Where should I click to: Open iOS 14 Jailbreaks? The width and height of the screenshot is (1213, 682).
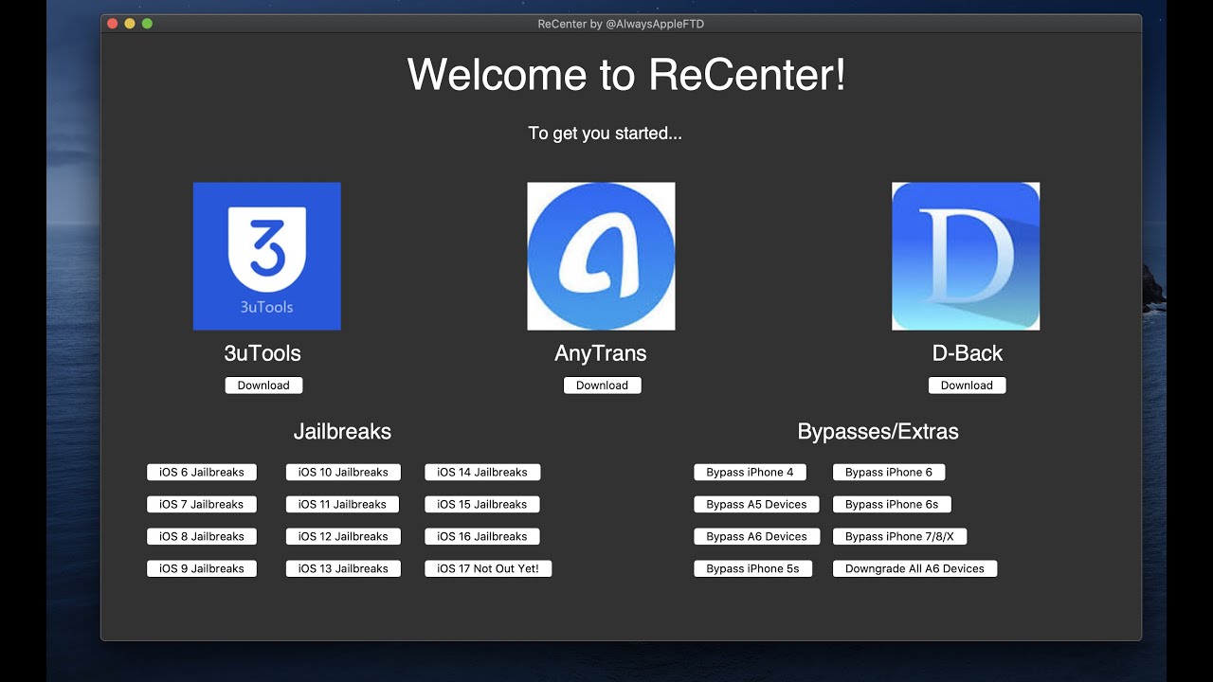482,472
